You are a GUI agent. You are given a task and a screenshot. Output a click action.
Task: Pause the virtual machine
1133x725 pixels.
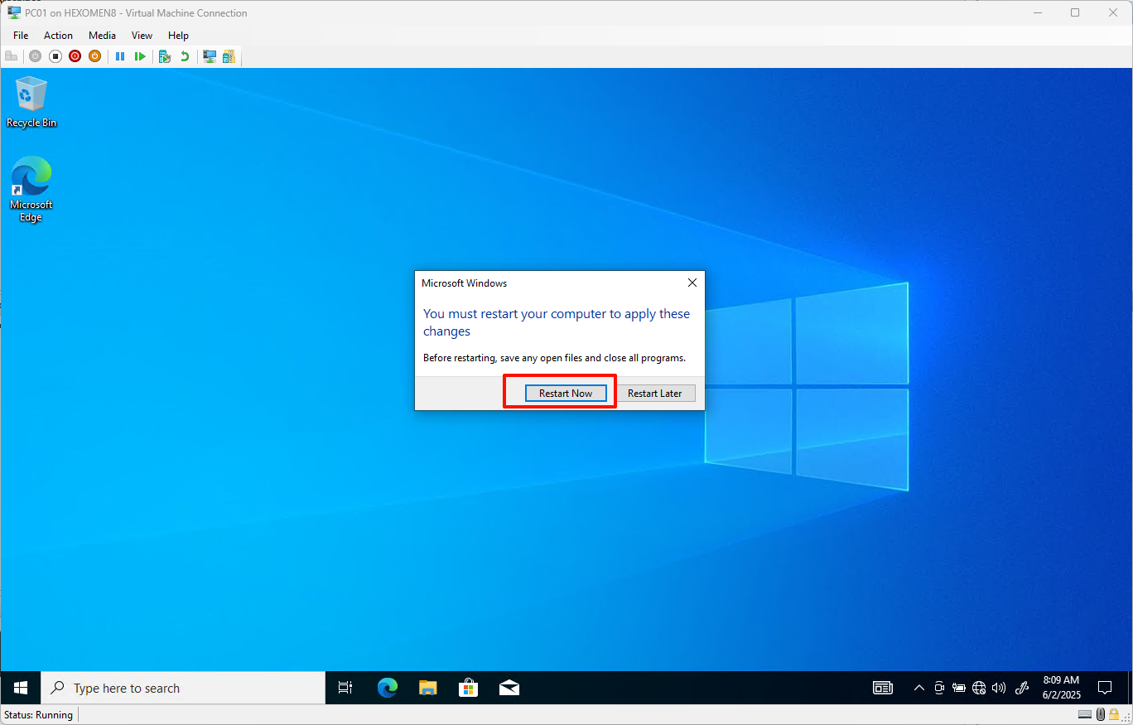pyautogui.click(x=120, y=56)
